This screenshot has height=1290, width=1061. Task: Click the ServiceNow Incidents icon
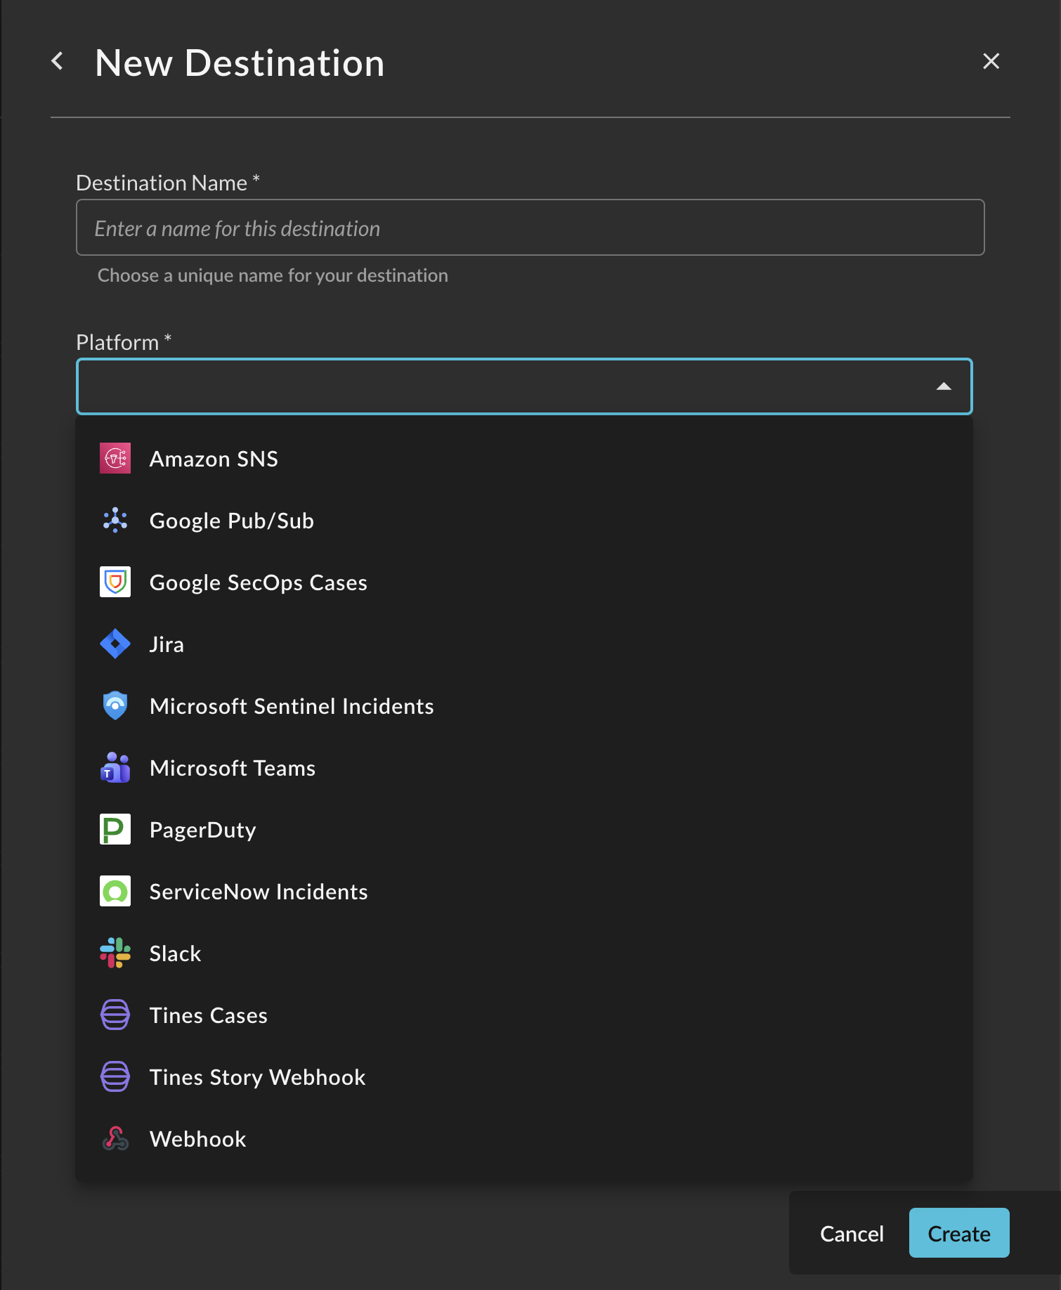tap(115, 892)
